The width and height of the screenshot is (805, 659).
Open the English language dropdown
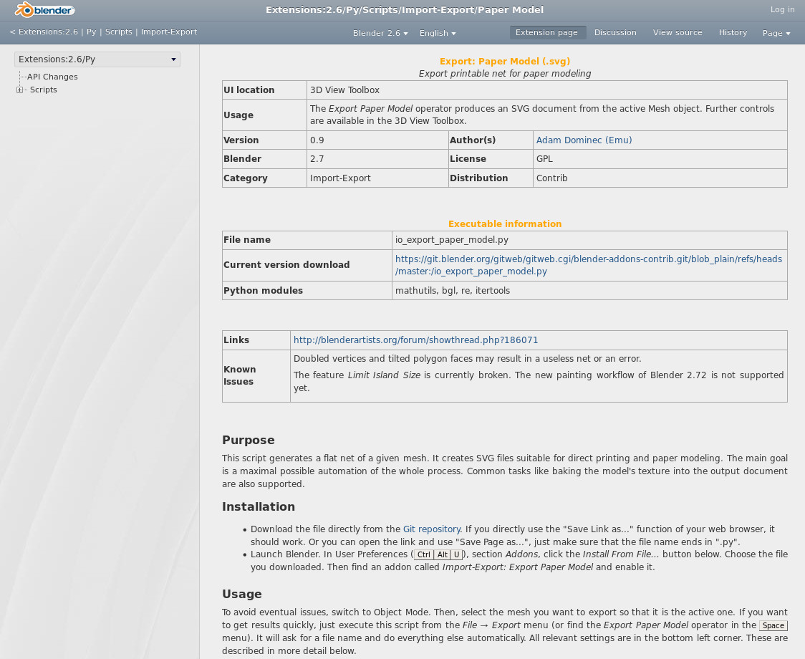(438, 33)
